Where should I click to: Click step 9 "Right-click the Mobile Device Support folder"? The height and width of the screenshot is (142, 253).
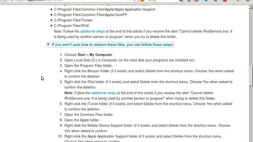click(x=147, y=128)
